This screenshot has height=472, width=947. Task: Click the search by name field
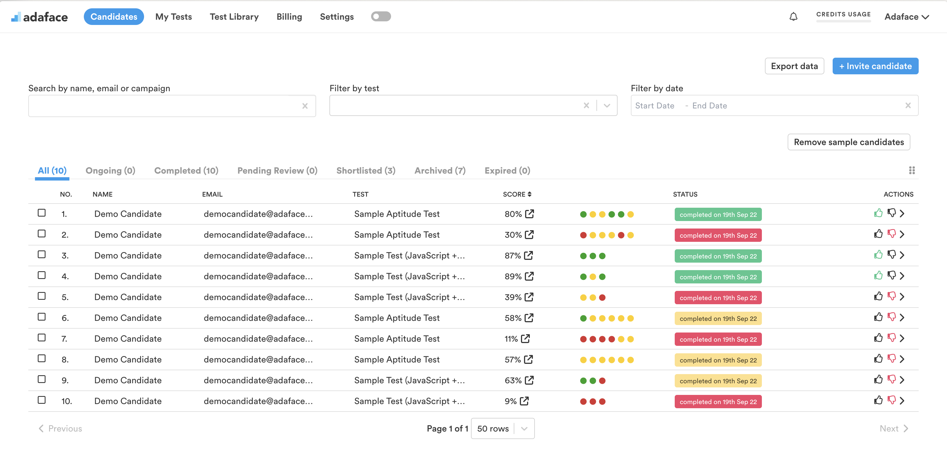tap(172, 106)
